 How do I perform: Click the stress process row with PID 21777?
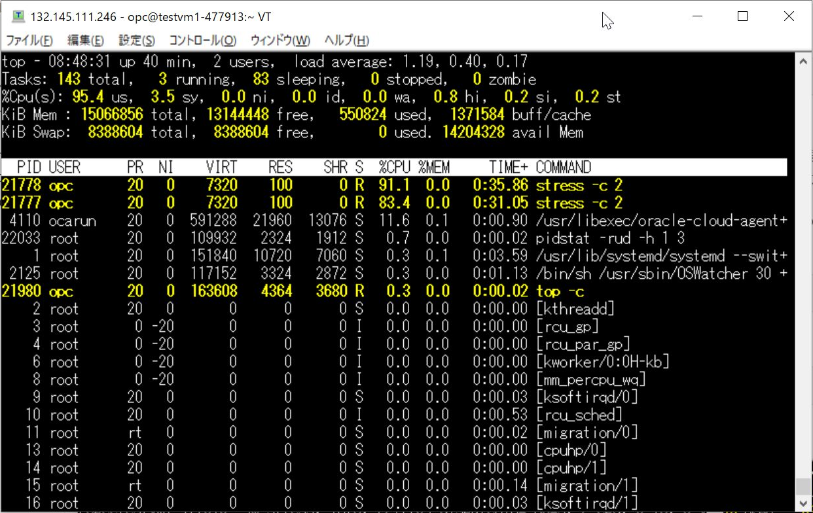point(393,203)
